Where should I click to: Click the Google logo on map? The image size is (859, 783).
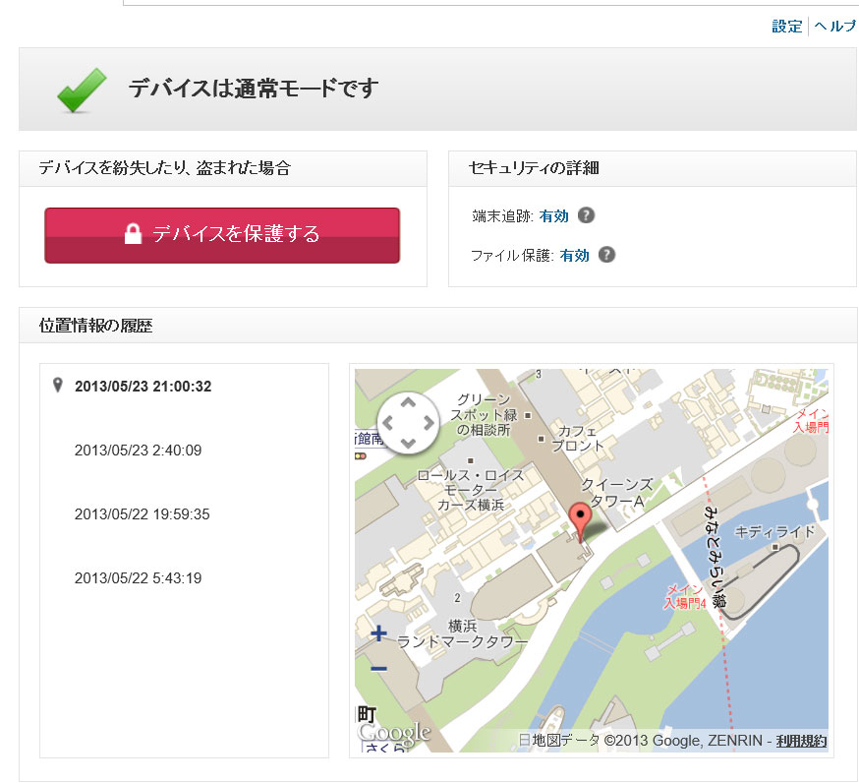[393, 732]
